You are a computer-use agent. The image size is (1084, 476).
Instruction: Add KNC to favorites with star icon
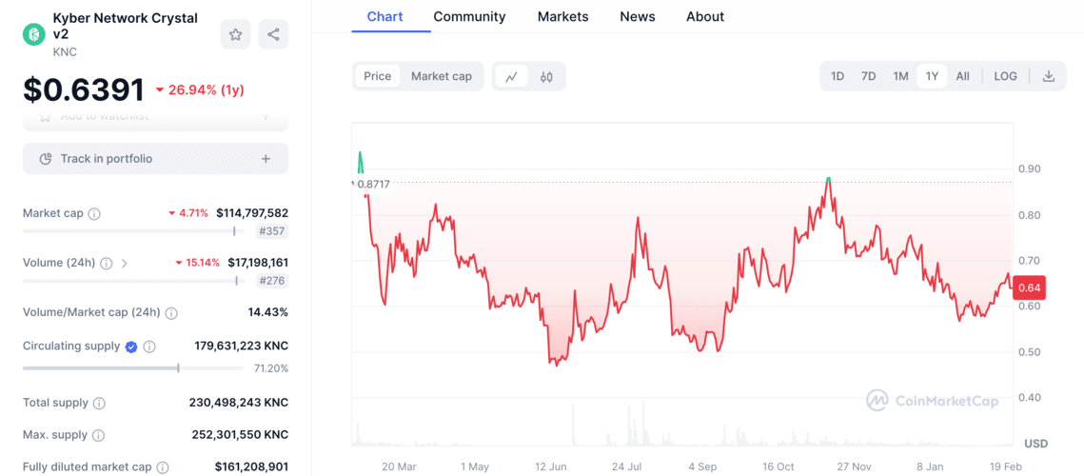(x=235, y=34)
